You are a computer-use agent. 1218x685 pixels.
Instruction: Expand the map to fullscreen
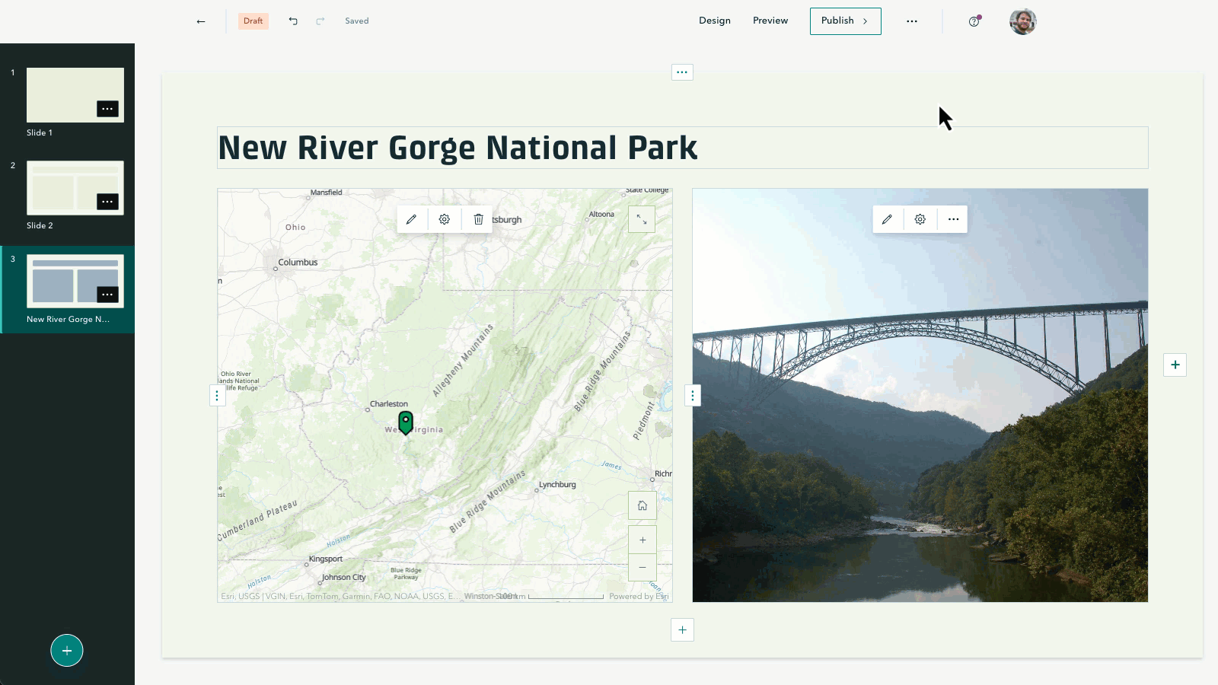tap(642, 219)
